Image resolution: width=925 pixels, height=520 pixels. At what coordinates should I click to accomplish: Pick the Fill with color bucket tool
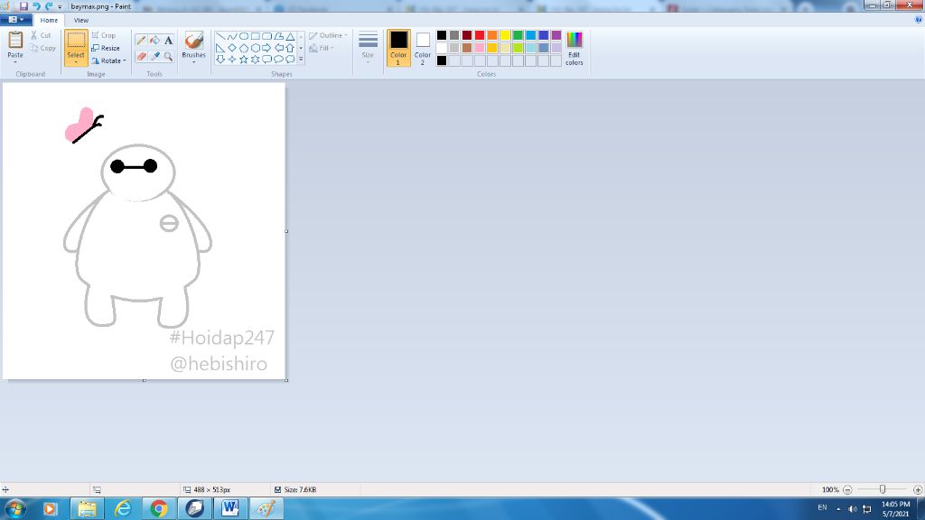point(154,41)
